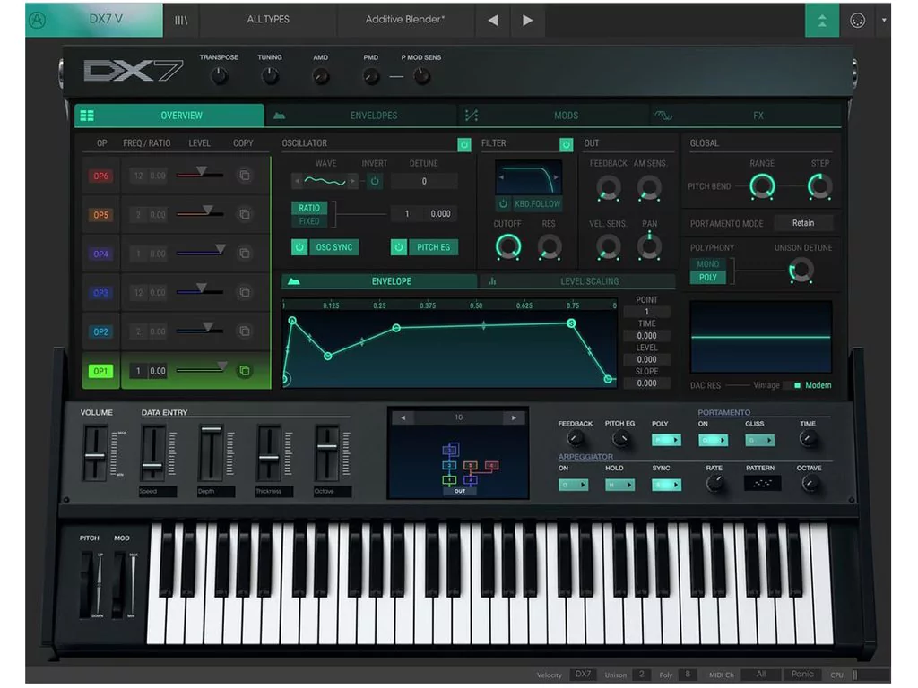Open the top-right dropdown arrow menu

[883, 20]
